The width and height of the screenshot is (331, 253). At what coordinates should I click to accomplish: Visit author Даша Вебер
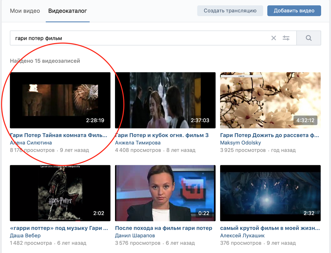(x=25, y=236)
